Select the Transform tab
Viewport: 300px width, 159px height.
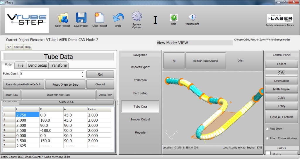coord(58,65)
